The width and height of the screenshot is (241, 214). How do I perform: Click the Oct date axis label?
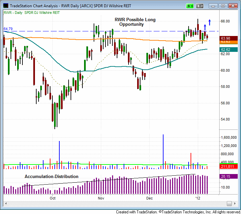click(52, 198)
